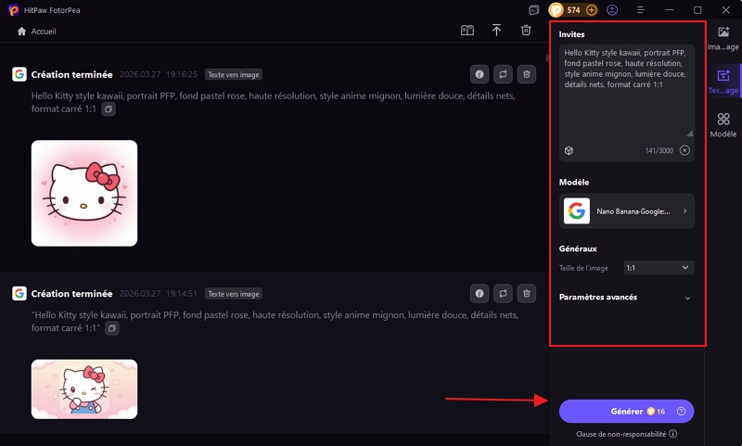Viewport: 742px width, 446px height.
Task: Regenerate the first creation
Action: (x=503, y=74)
